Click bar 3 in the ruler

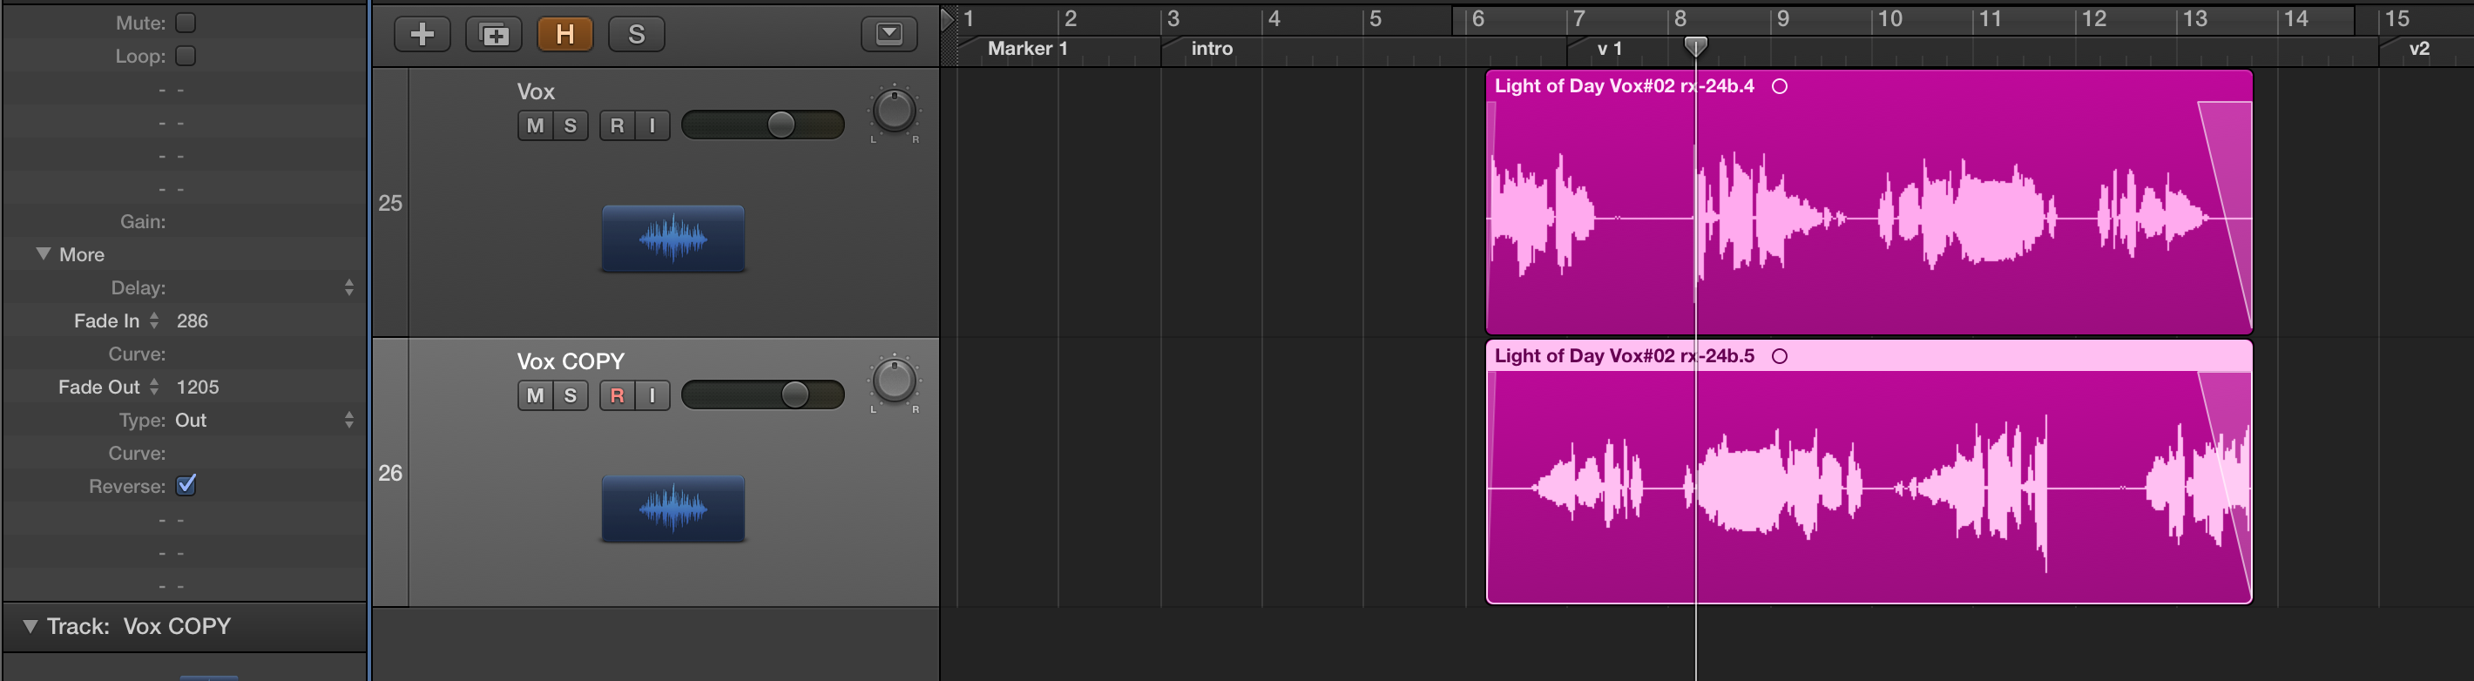coord(1173,18)
